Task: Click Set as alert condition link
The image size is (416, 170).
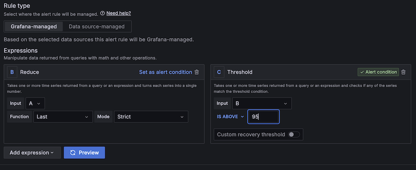Action: coord(166,72)
